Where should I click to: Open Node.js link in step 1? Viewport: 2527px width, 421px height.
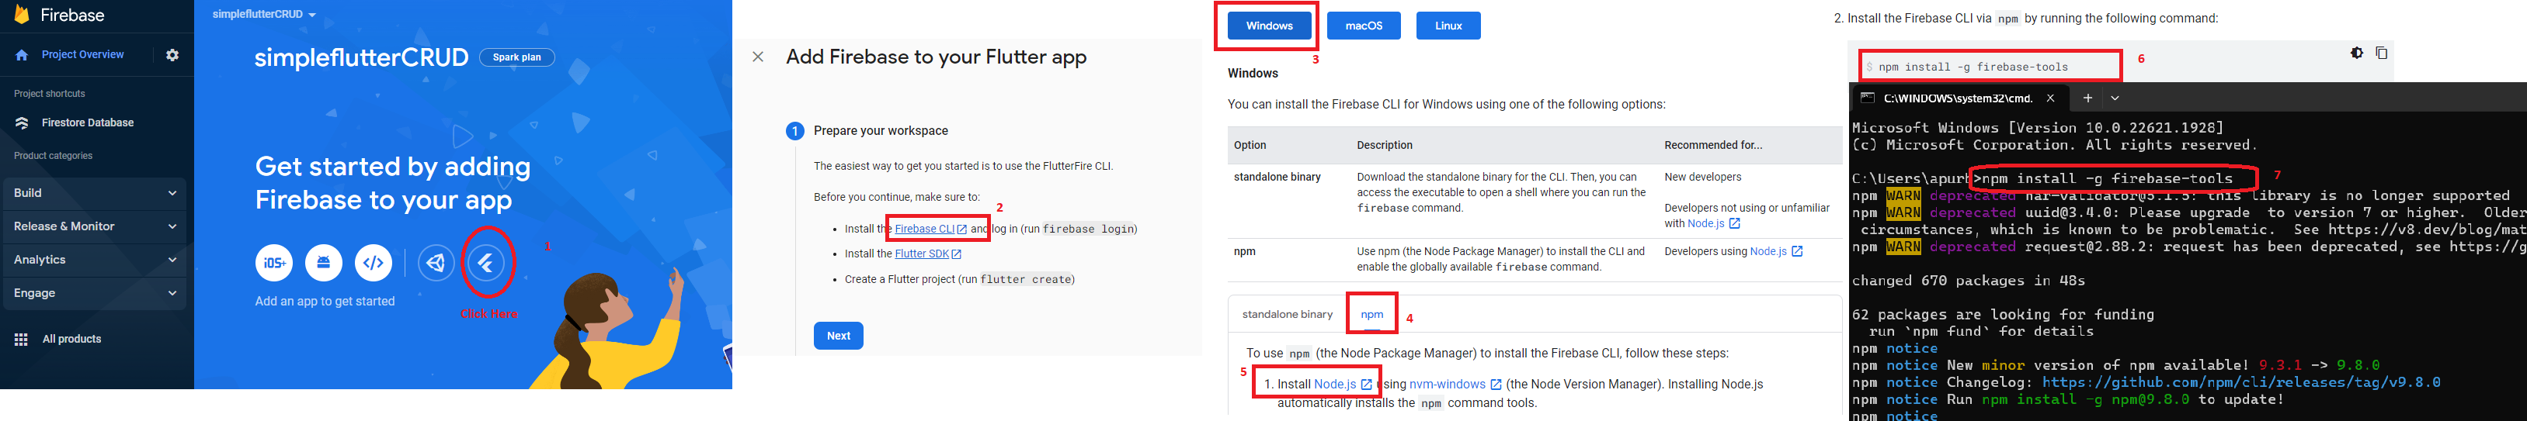point(1343,385)
